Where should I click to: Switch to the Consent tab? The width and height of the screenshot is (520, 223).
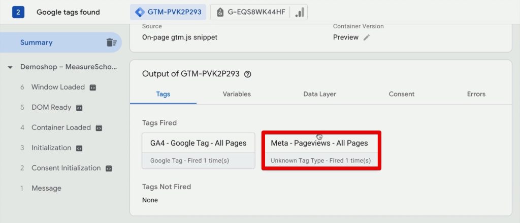point(402,94)
